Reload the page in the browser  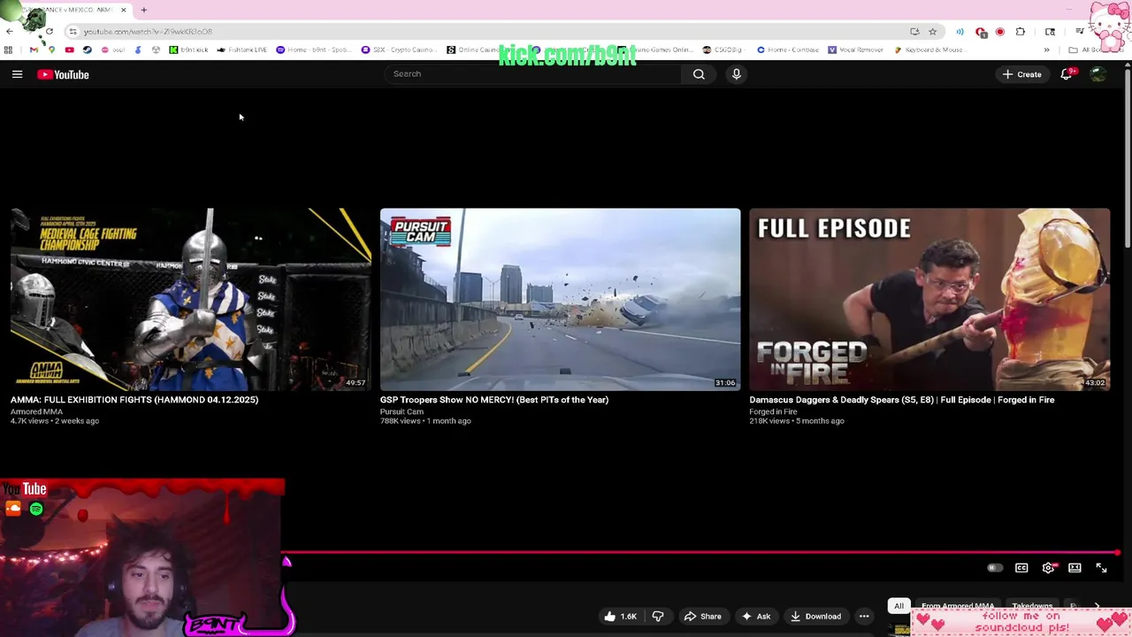point(49,32)
